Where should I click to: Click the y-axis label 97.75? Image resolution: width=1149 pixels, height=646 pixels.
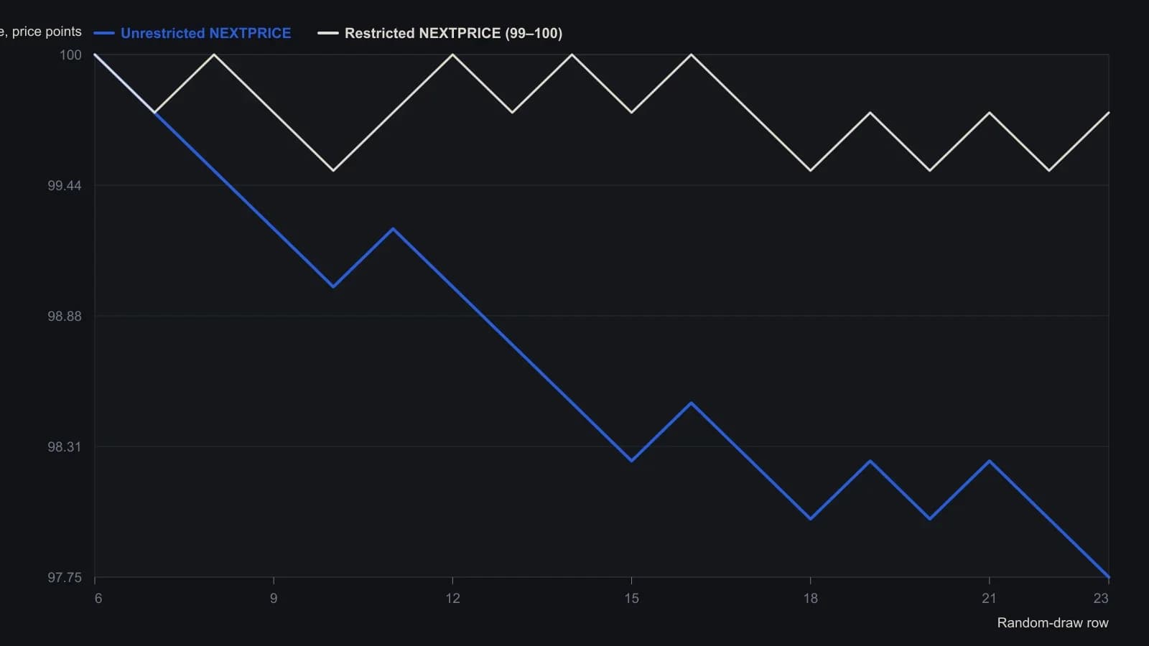(x=65, y=578)
